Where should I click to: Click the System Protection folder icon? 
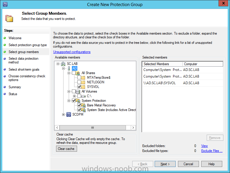tap(78, 101)
